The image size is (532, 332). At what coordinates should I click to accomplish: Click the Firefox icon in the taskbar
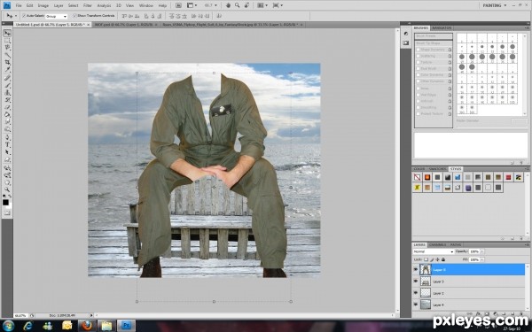[87, 326]
